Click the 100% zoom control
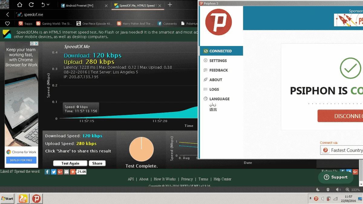This screenshot has width=363, height=204. click(353, 190)
